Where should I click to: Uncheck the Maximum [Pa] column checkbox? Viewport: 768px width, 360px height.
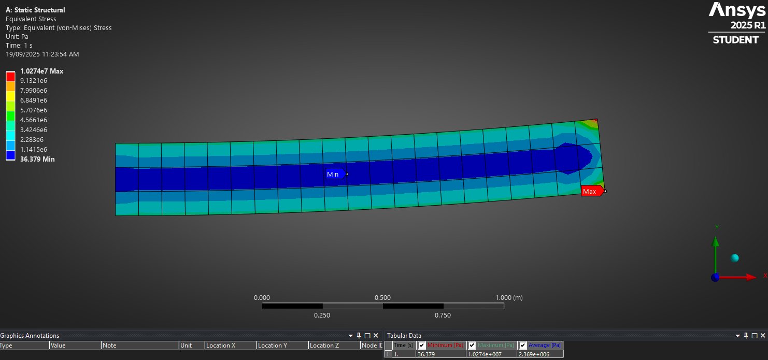[472, 345]
